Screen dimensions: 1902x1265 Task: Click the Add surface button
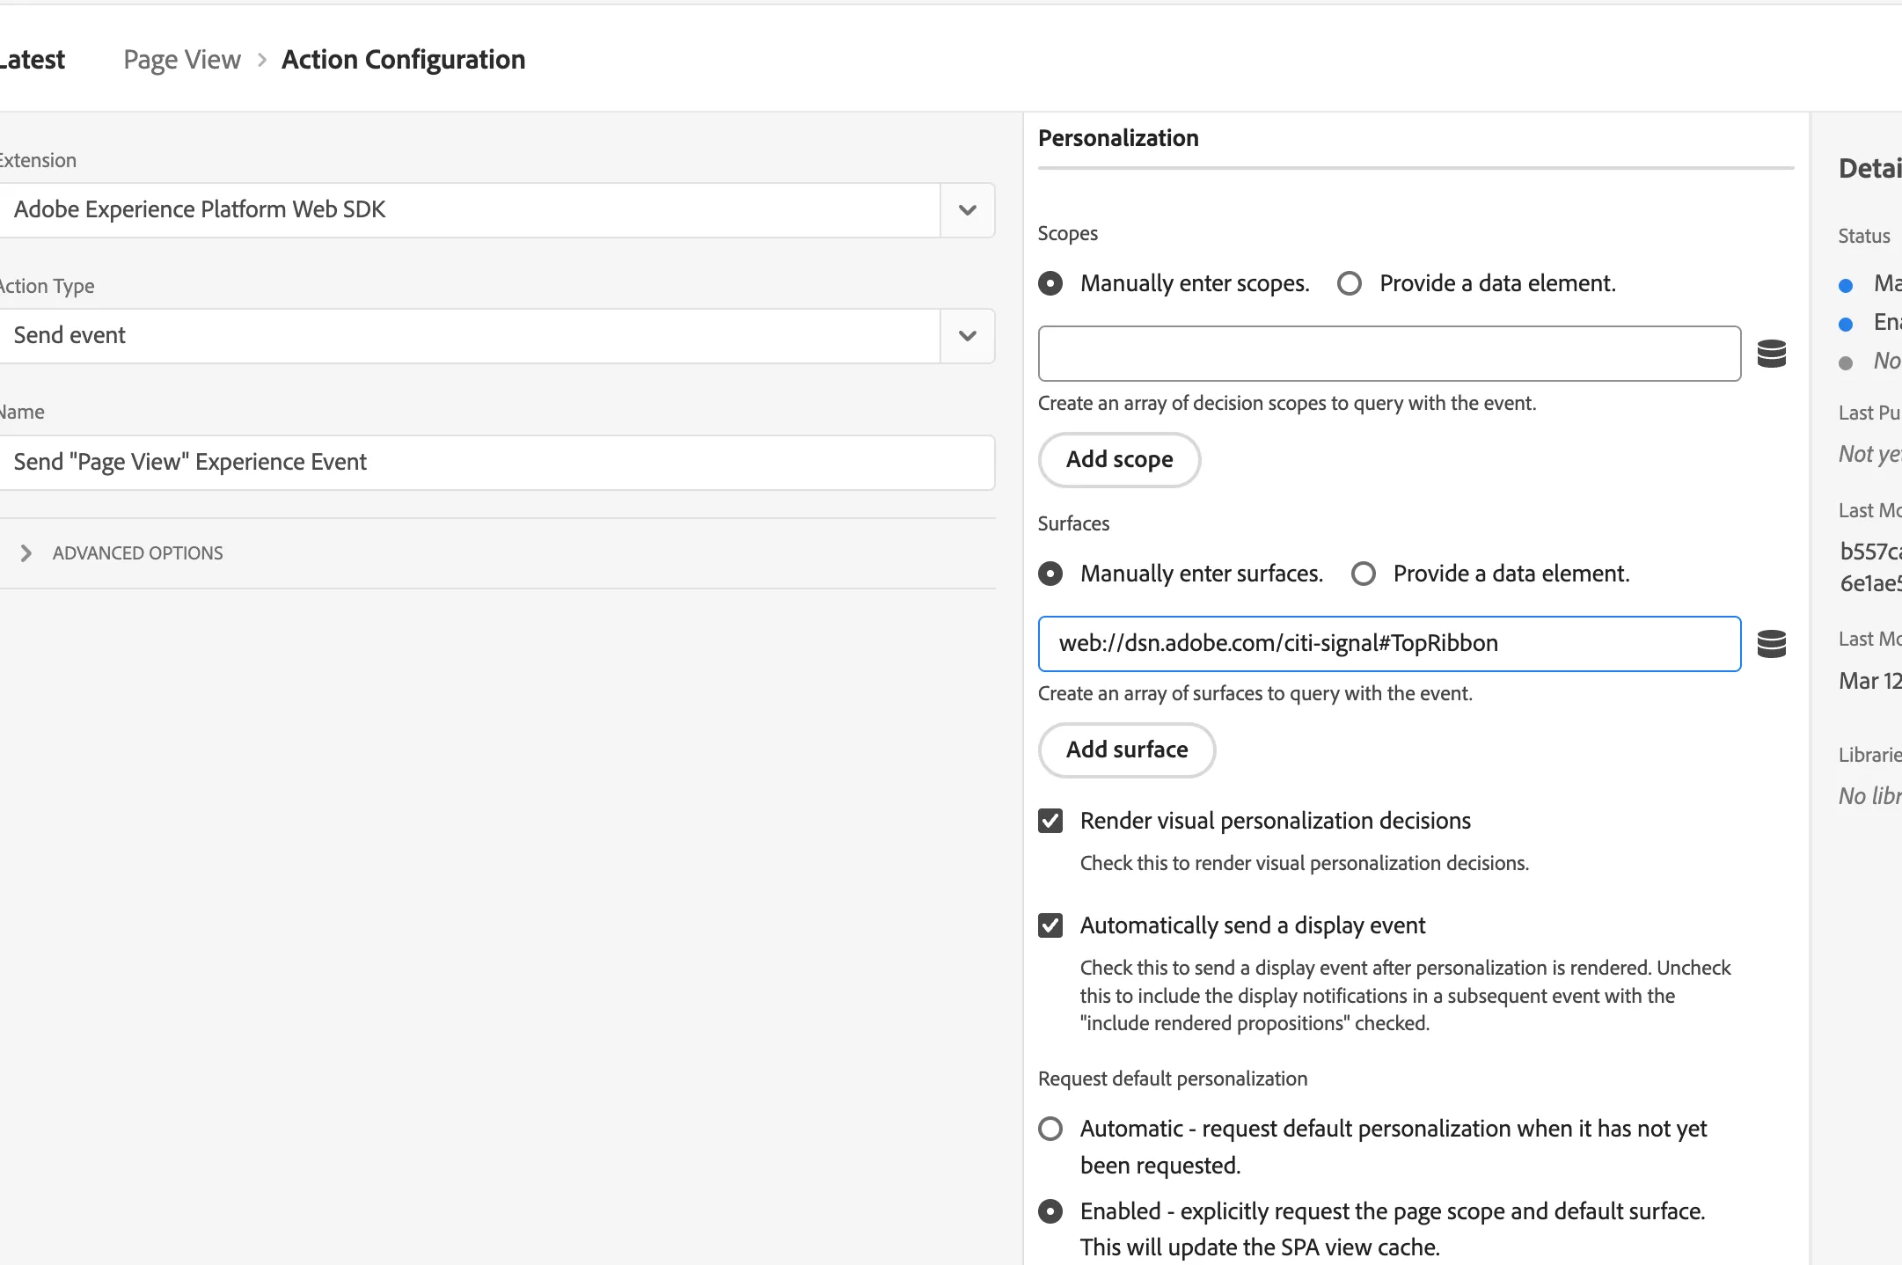point(1127,749)
